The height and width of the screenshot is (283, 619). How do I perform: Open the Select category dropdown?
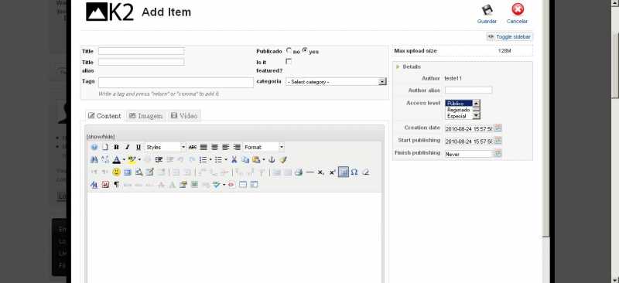pos(336,82)
